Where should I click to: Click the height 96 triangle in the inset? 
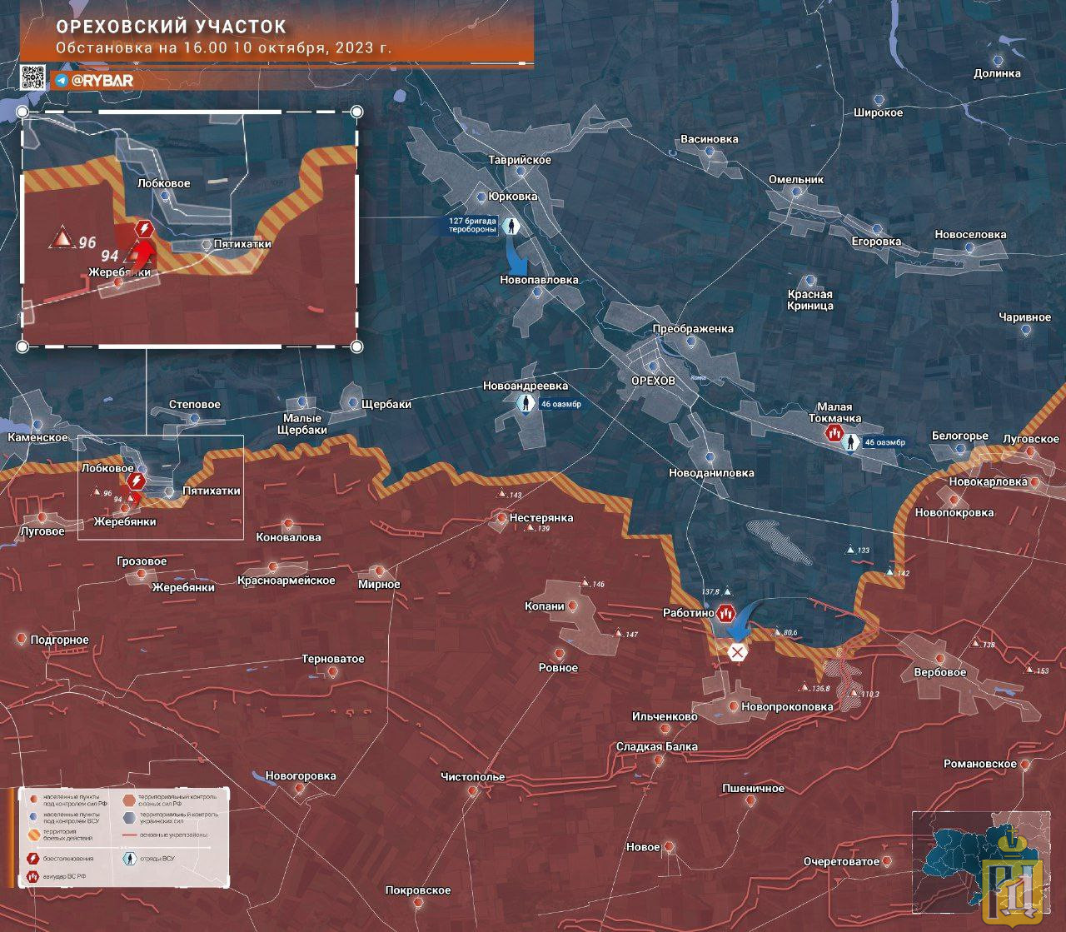(x=62, y=238)
